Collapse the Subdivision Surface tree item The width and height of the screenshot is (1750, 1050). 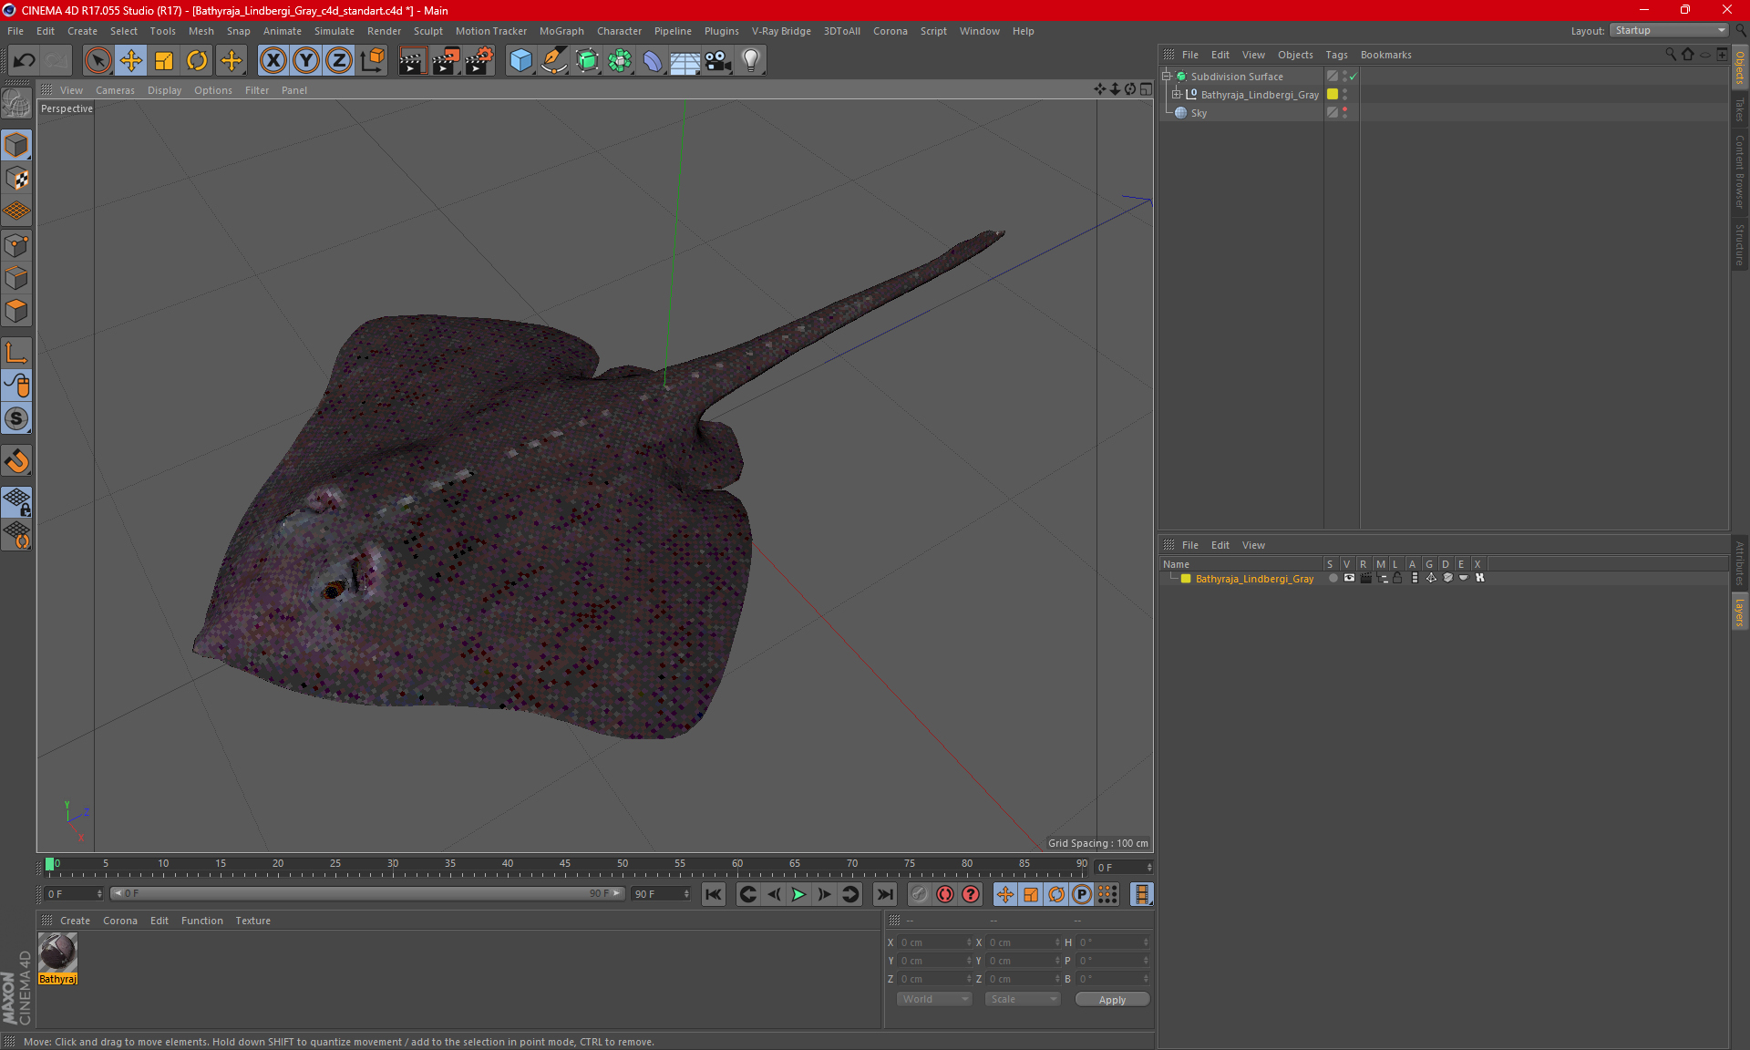1166,77
